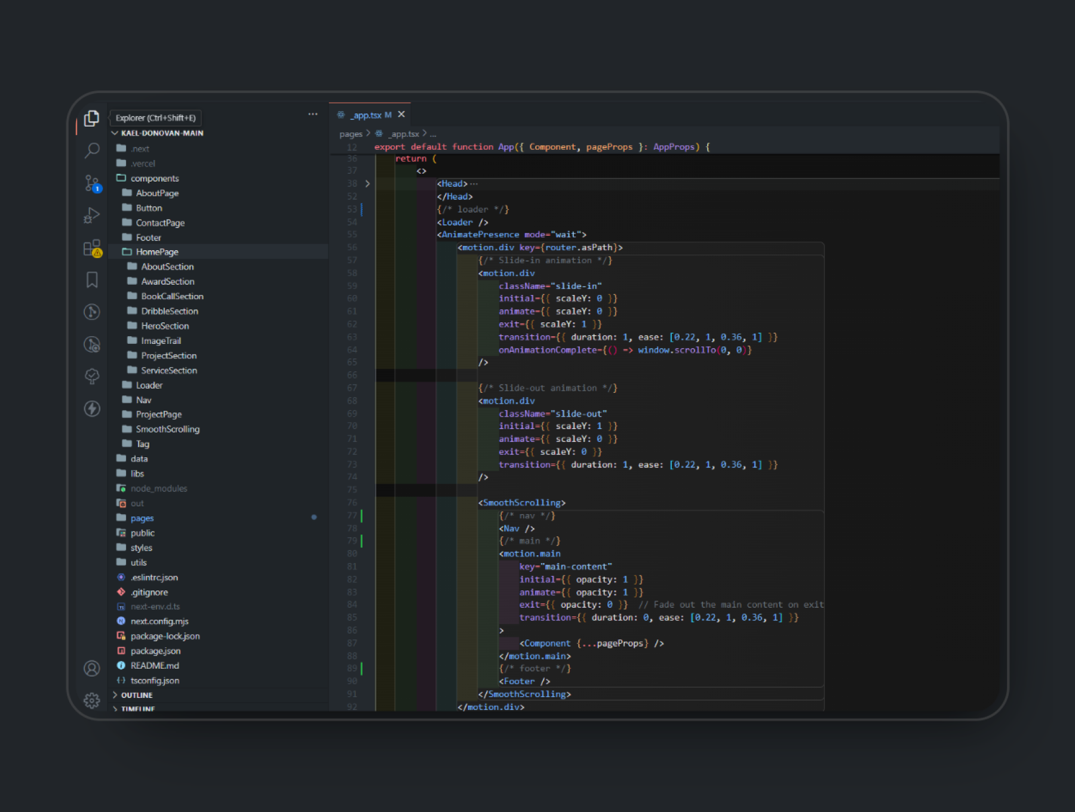
Task: Open the Bookmarks panel icon
Action: click(x=91, y=279)
